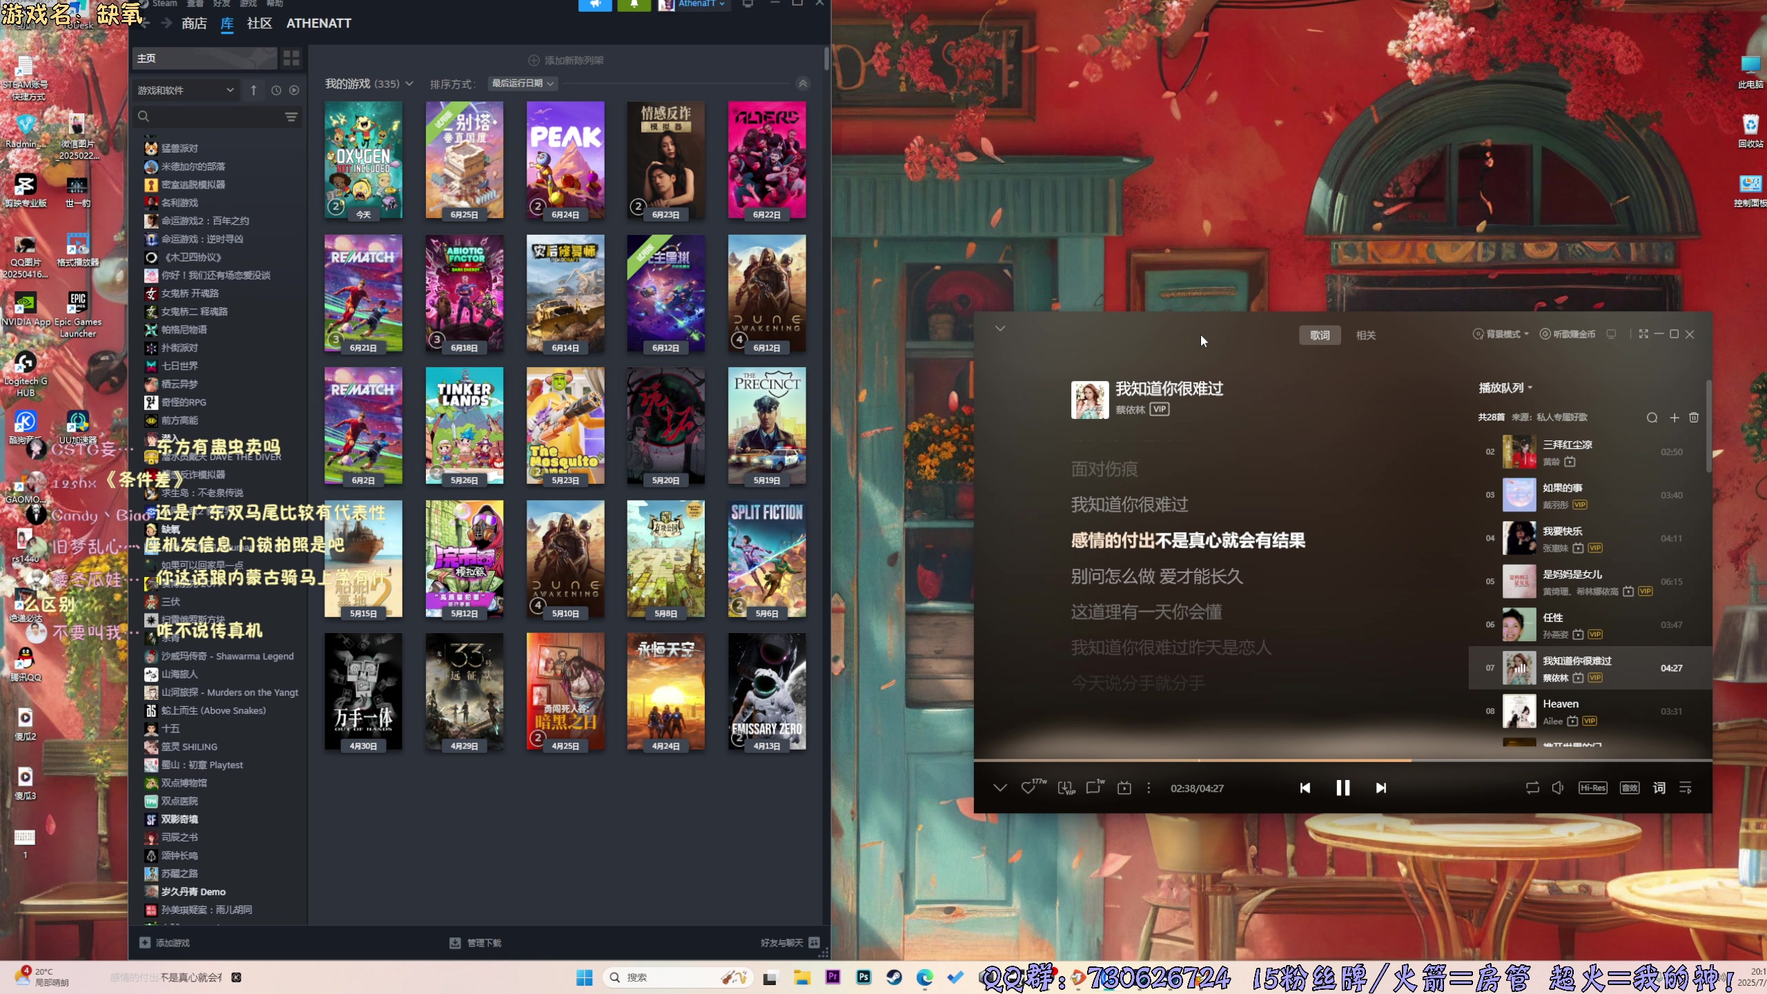Open Steam library grid collections view
The image size is (1767, 994).
(291, 59)
